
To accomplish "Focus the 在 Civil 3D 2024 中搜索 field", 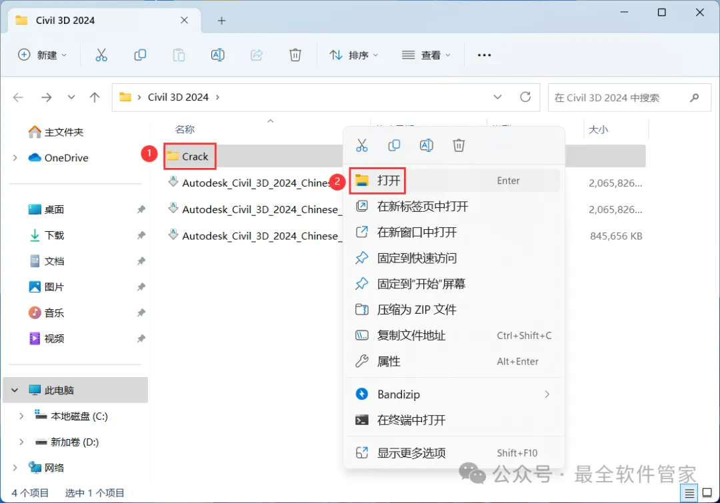I will pos(629,97).
